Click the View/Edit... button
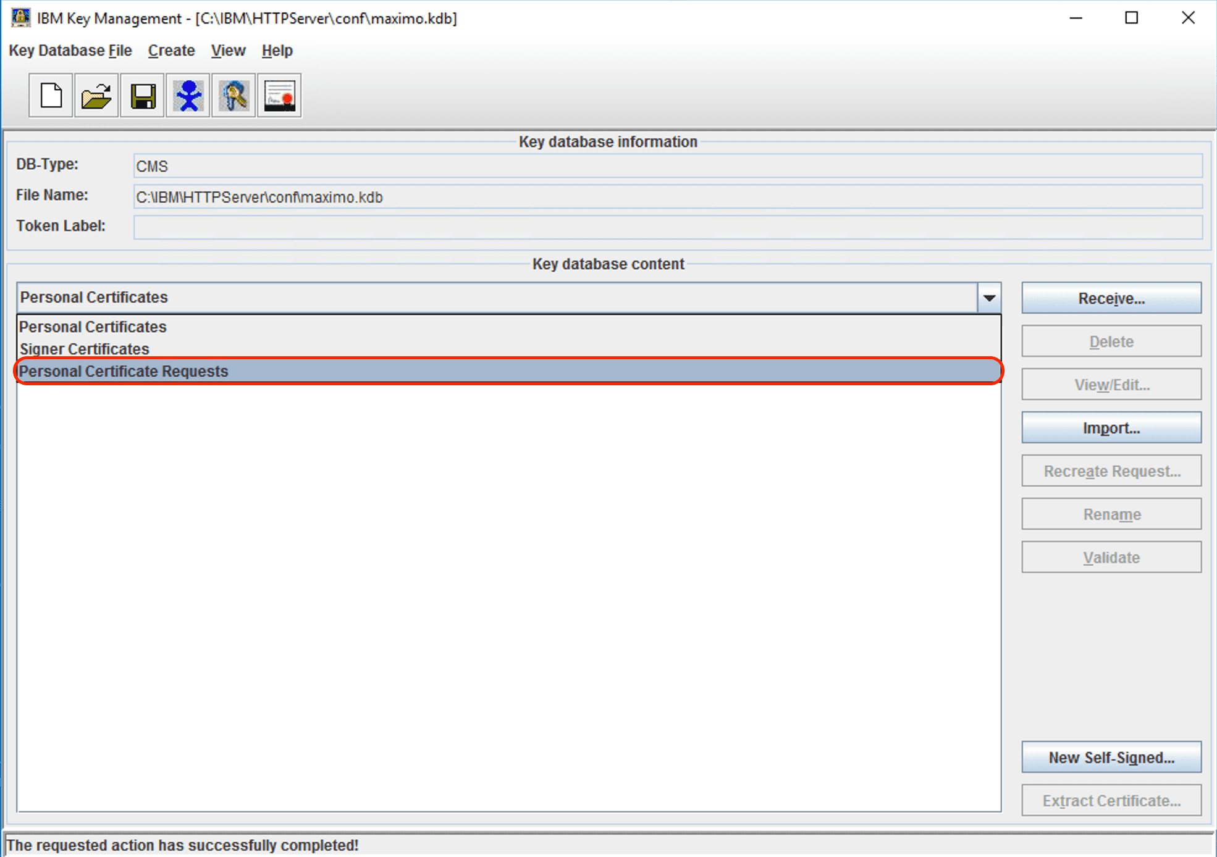The image size is (1217, 857). point(1111,385)
